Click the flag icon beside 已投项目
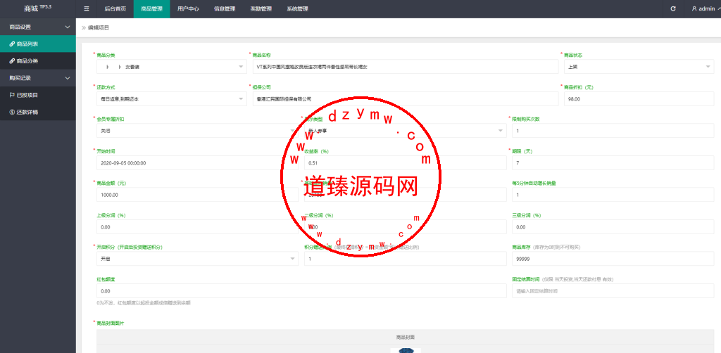This screenshot has height=353, width=721. pos(12,95)
